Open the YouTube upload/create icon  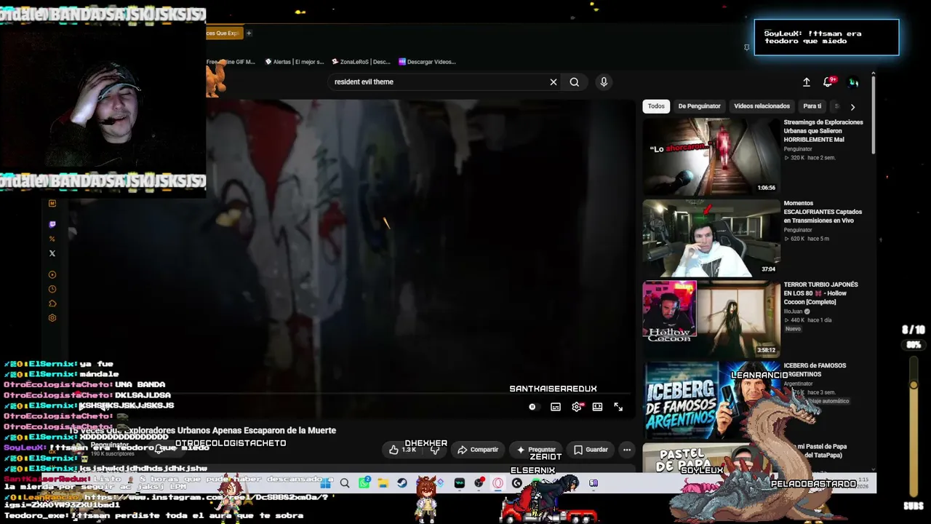click(x=807, y=82)
